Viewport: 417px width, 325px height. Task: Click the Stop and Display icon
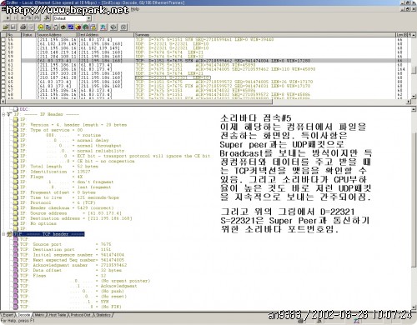point(29,18)
